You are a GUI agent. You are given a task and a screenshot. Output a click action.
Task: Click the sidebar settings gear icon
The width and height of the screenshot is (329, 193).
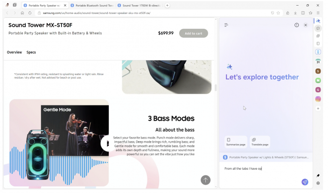click(x=318, y=183)
